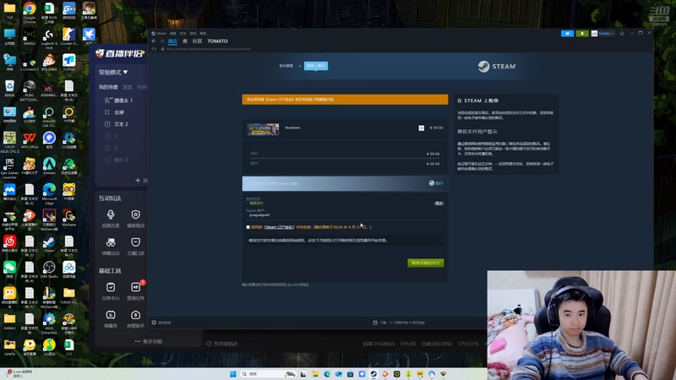Viewport: 676px width, 380px height.
Task: Check the Steam subscriber agreement checkbox
Action: [x=248, y=227]
